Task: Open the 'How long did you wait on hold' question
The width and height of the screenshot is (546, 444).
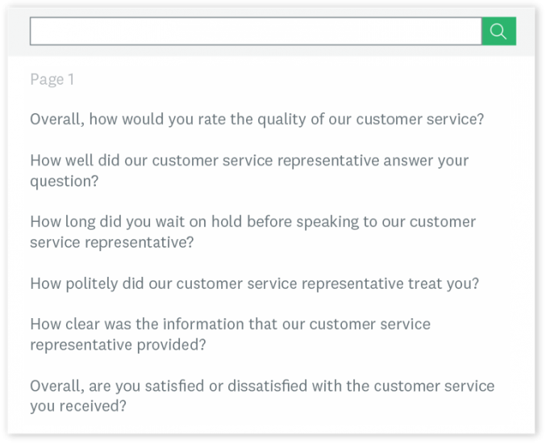Action: tap(252, 232)
